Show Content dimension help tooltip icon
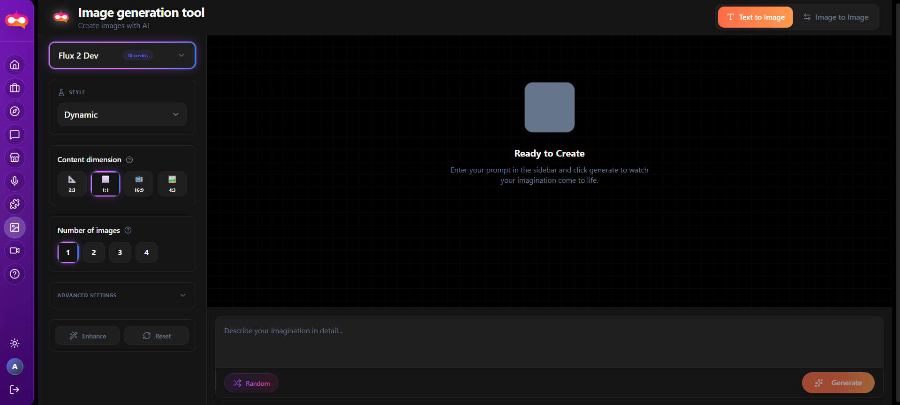 click(x=129, y=160)
